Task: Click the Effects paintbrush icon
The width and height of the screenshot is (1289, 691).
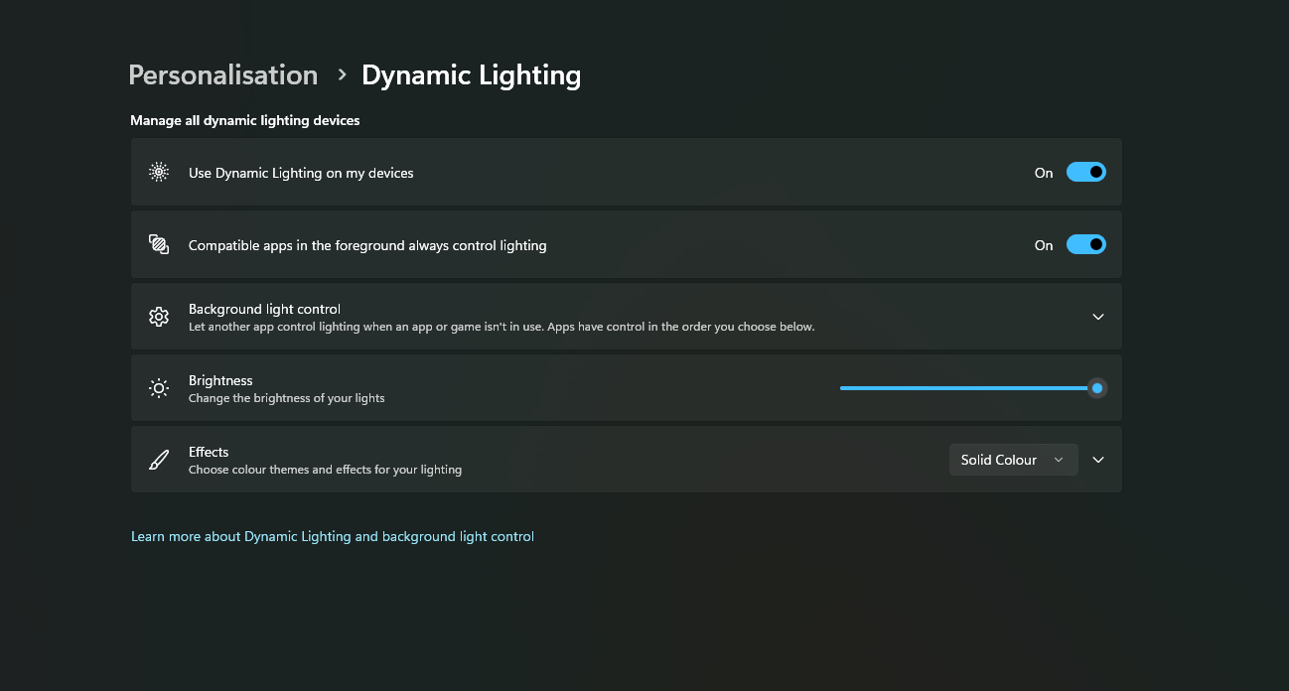Action: (x=159, y=460)
